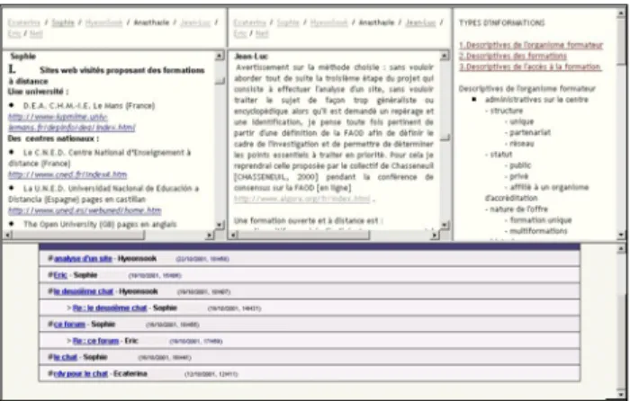Click right arrow of Sophie frame horizontal scrollbar

[210, 235]
